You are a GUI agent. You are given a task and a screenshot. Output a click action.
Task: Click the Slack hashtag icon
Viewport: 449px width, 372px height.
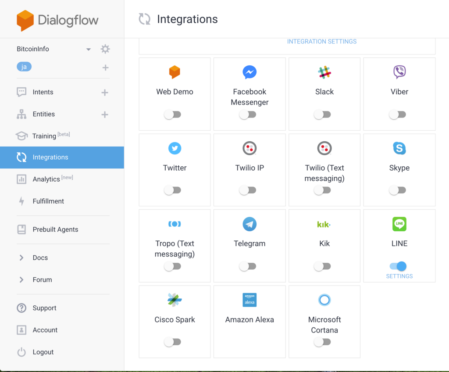coord(324,72)
